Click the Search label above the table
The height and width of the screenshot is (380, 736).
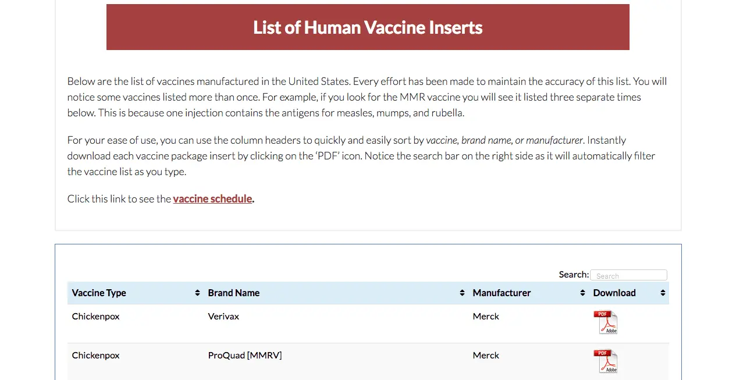573,275
